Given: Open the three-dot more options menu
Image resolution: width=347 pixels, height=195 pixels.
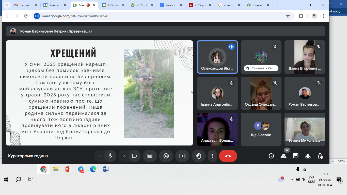Looking at the screenshot, I should click(212, 156).
